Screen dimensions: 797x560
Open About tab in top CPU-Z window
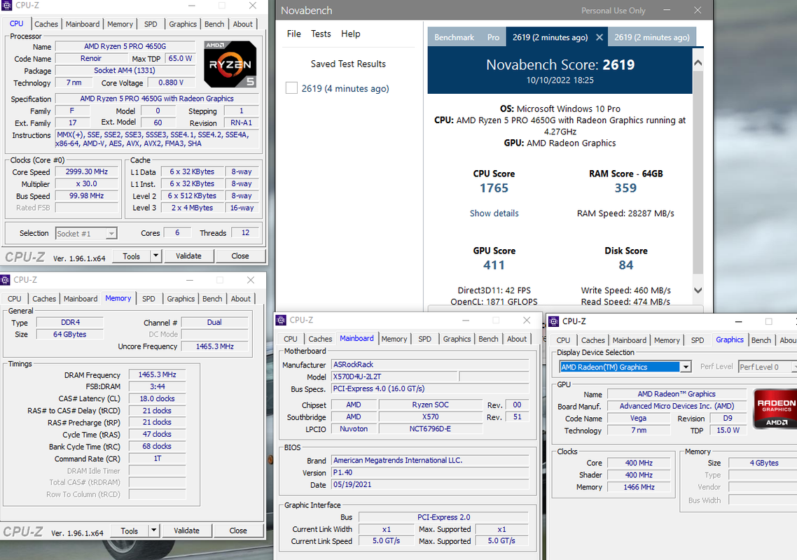(242, 24)
